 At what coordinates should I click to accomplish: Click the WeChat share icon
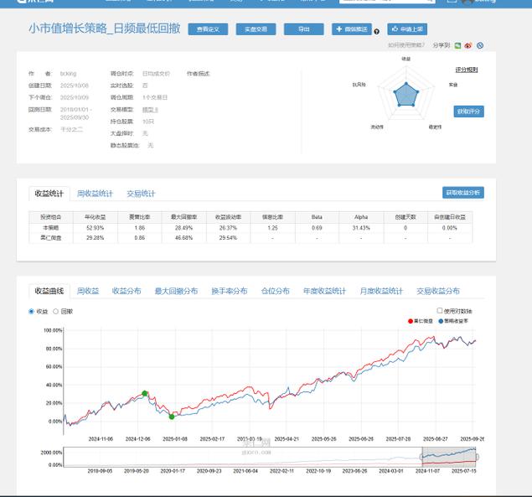click(x=458, y=45)
